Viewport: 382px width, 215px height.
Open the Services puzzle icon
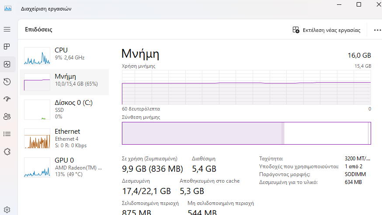(7, 152)
